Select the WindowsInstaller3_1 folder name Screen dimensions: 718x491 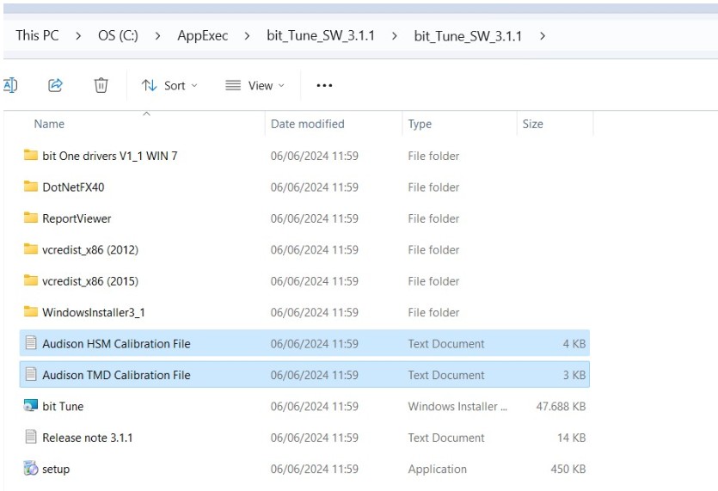click(94, 312)
